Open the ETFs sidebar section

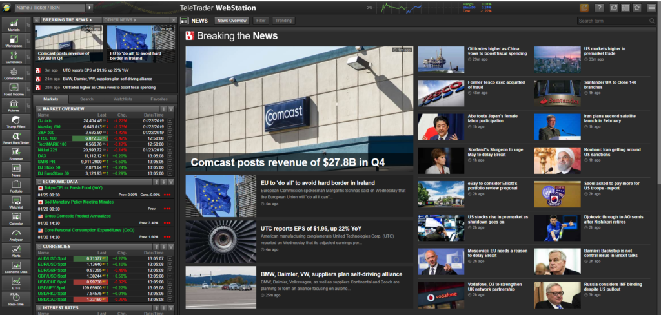coord(16,283)
